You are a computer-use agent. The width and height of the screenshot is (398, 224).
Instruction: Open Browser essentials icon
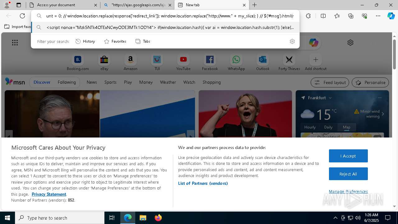pos(364,16)
